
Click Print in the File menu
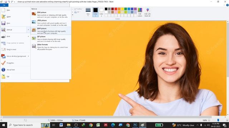pos(14,36)
